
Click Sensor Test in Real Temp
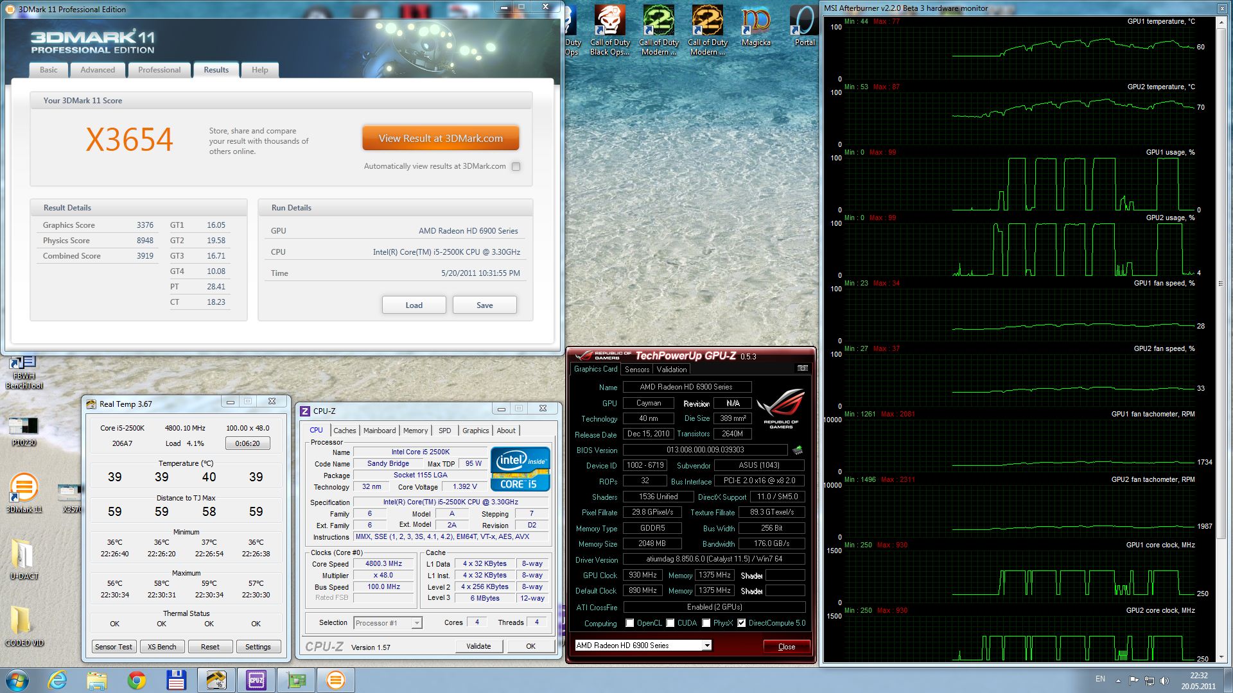pos(114,647)
